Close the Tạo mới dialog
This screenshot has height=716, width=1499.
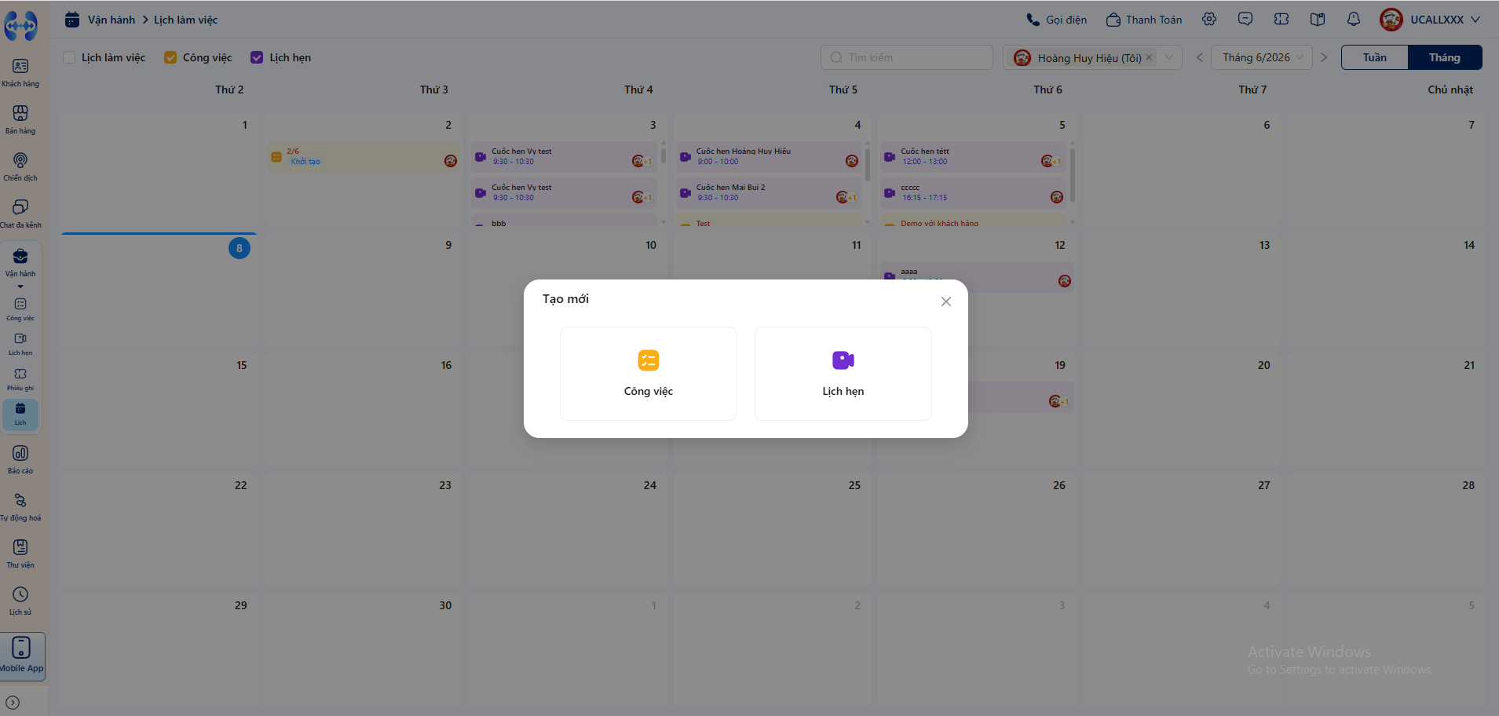pos(945,301)
